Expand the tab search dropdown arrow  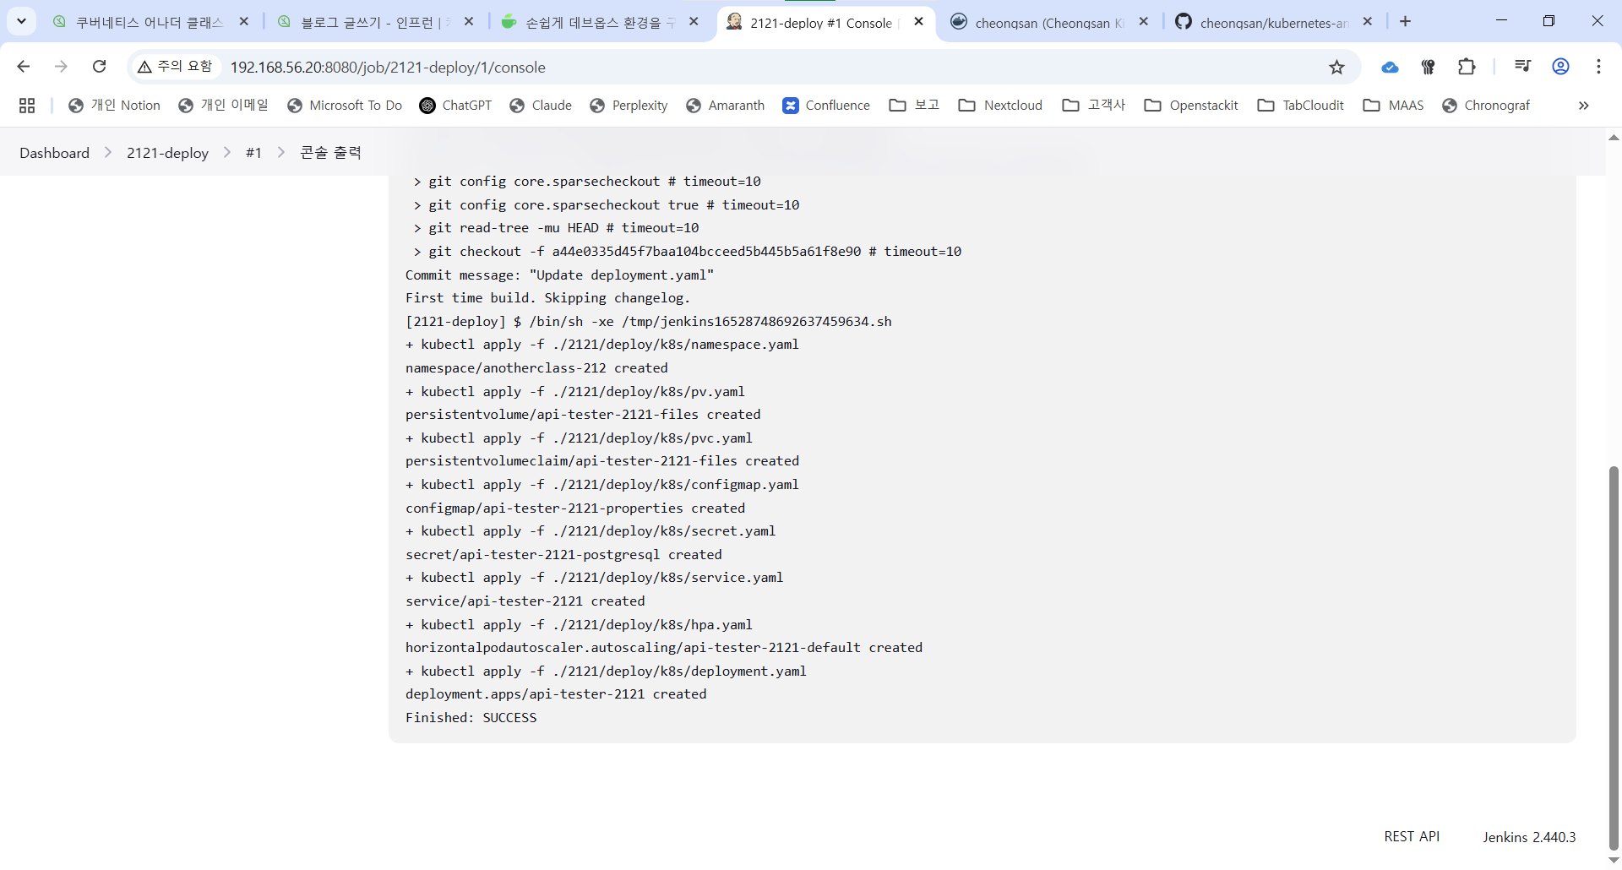22,21
